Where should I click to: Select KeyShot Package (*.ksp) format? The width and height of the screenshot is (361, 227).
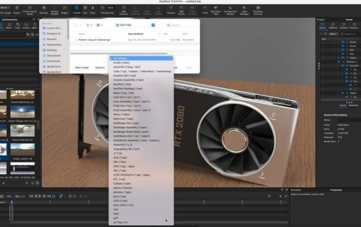(x=141, y=89)
